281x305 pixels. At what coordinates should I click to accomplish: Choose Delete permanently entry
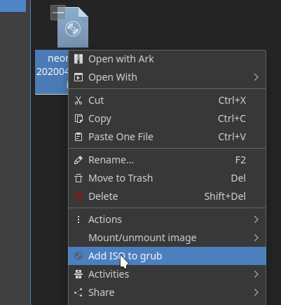click(x=167, y=196)
